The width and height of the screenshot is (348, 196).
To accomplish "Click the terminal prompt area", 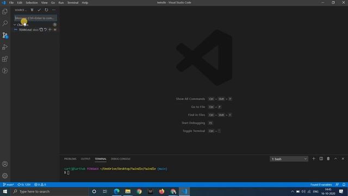I will [68, 173].
